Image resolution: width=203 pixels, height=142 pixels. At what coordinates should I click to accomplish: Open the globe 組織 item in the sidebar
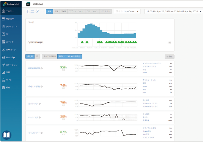(11, 88)
